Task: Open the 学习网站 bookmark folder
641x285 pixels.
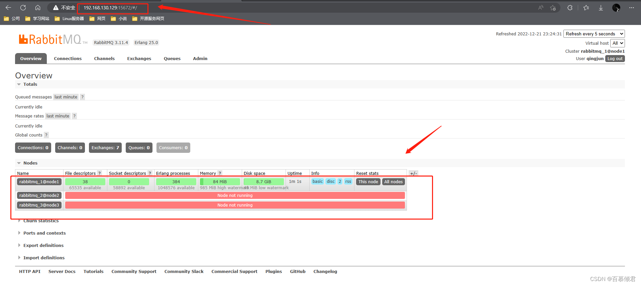Action: (x=37, y=19)
